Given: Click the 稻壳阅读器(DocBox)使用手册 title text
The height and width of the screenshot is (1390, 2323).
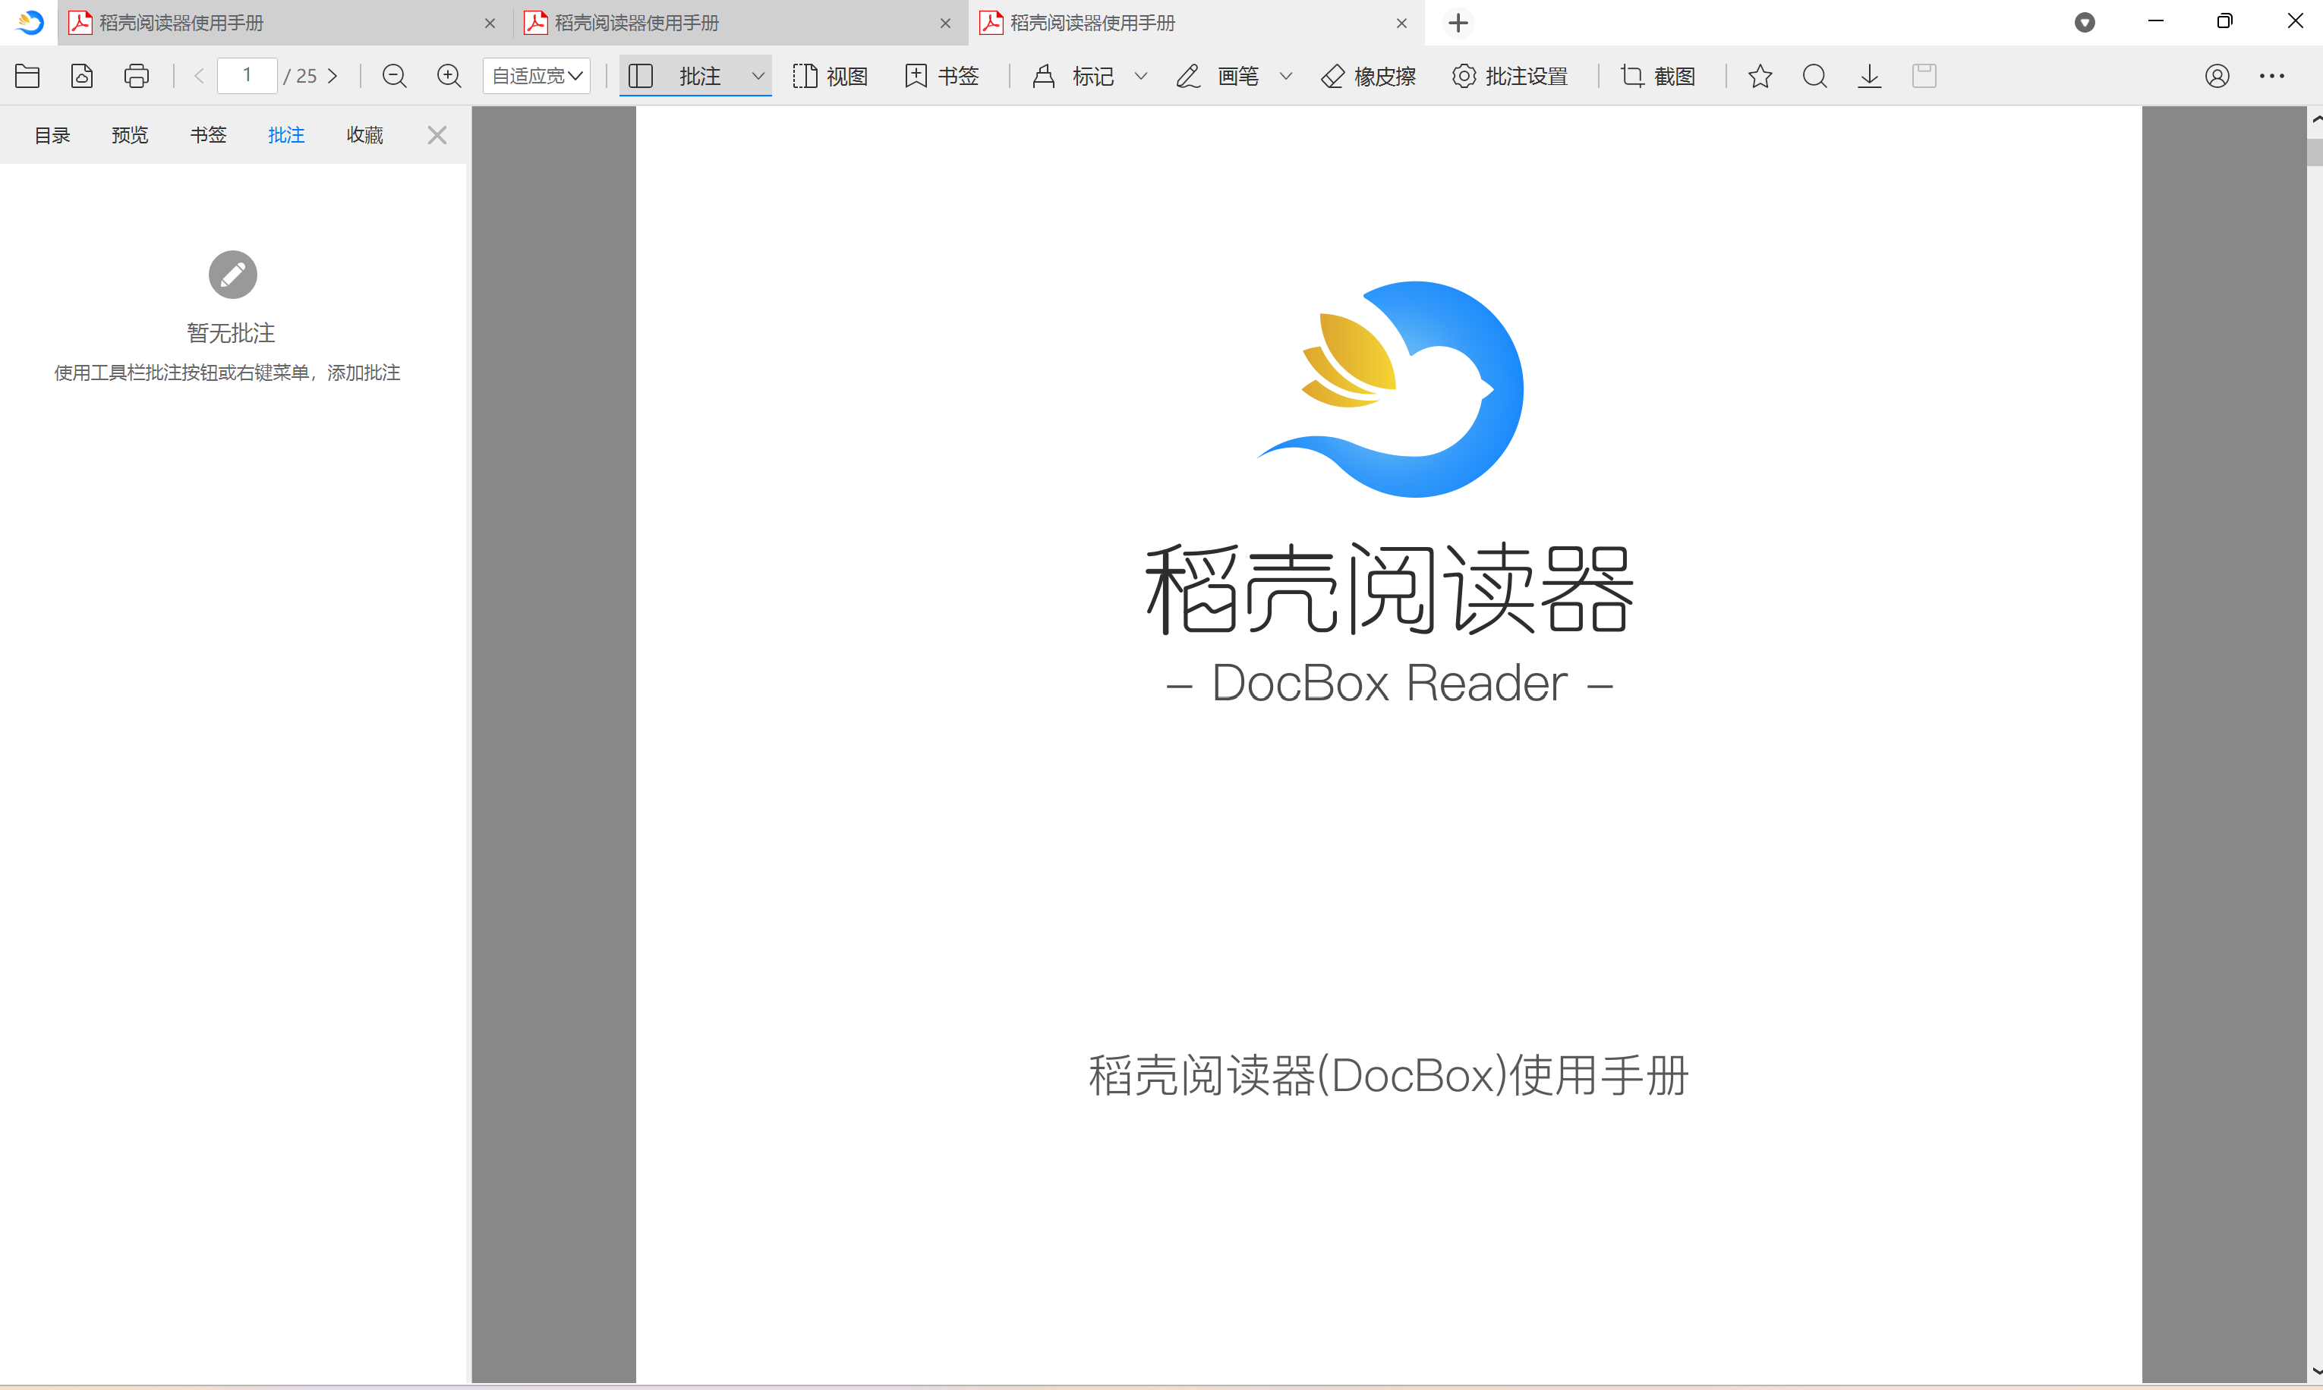Looking at the screenshot, I should pos(1388,1075).
